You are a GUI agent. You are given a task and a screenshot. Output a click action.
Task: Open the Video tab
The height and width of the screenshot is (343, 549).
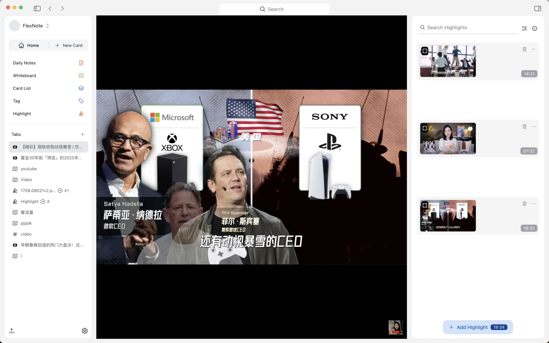point(48,180)
